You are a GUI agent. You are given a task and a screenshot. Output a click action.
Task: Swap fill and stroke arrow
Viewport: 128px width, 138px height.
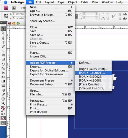pos(5,107)
